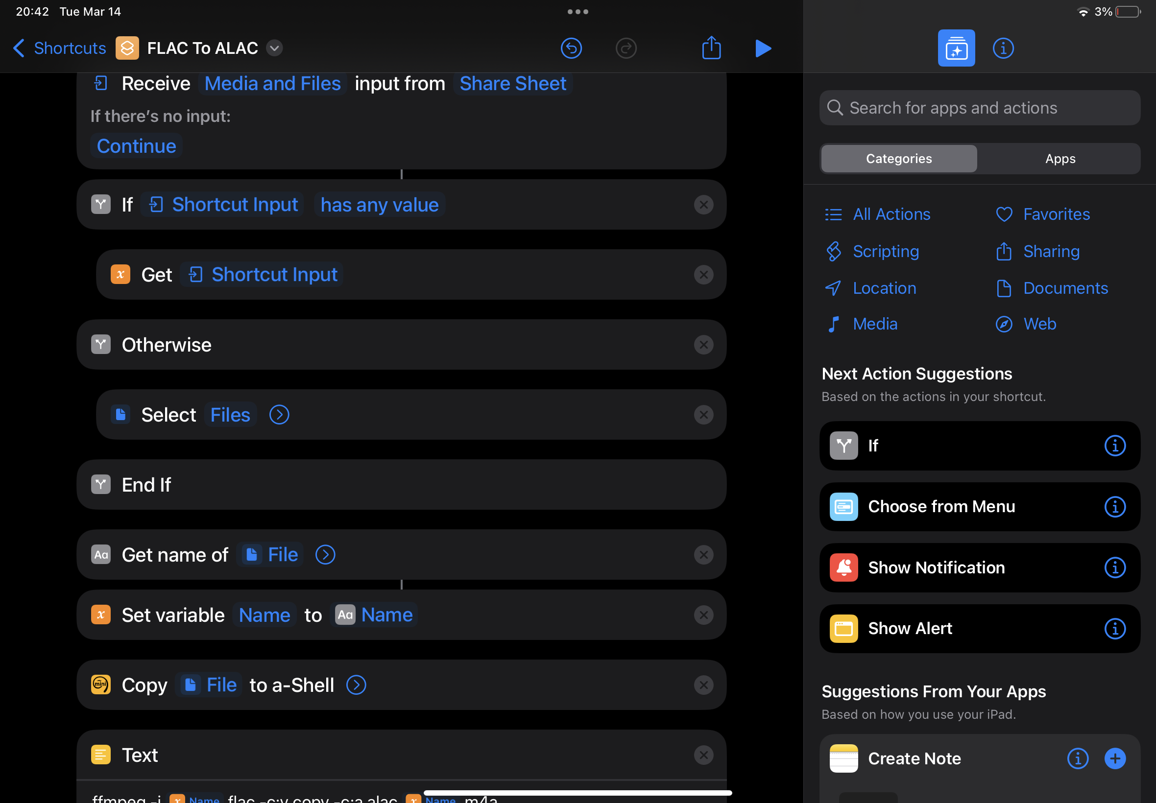Switch to the Apps tab
The height and width of the screenshot is (803, 1156).
(x=1060, y=159)
